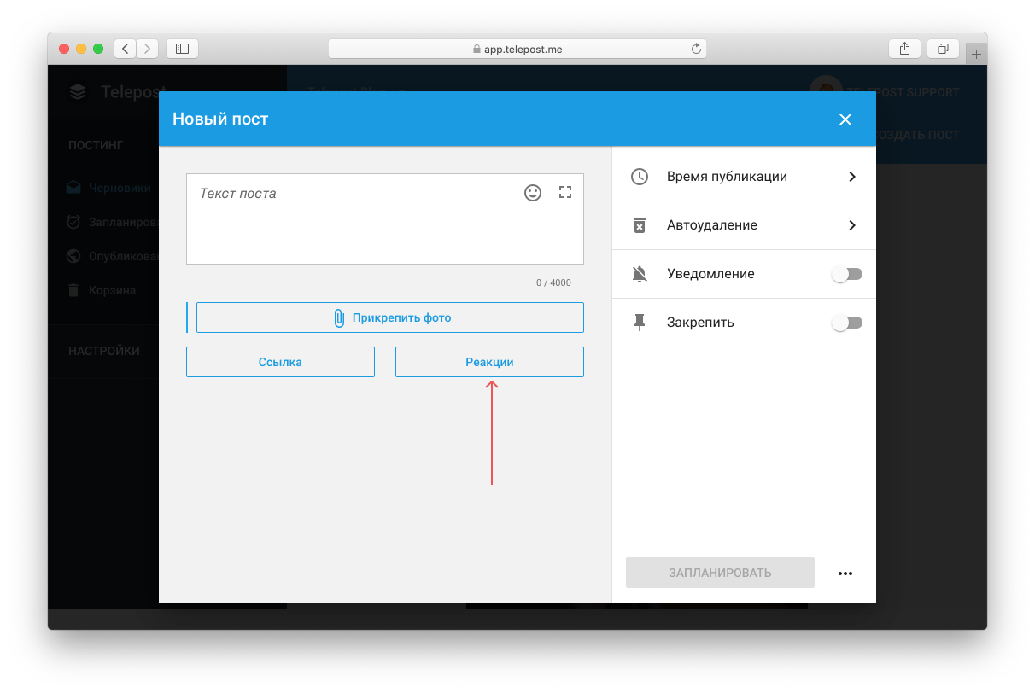This screenshot has width=1035, height=693.
Task: Expand post text editor to fullscreen
Action: tap(564, 193)
